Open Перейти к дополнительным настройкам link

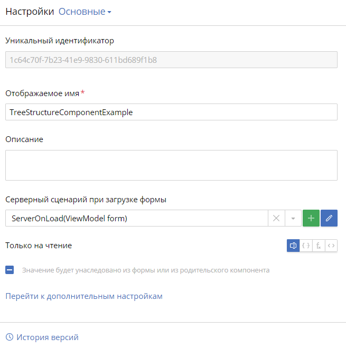tap(84, 296)
